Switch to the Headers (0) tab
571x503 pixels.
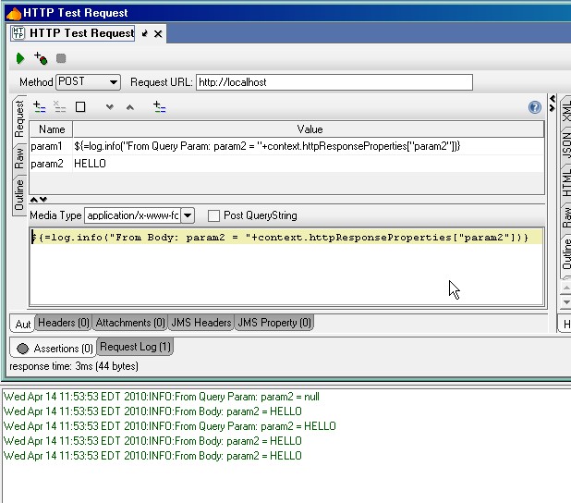point(63,323)
